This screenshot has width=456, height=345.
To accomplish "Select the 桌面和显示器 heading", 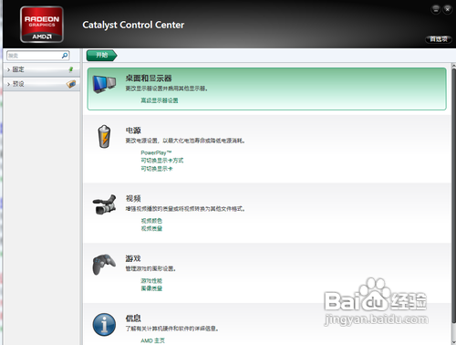I will click(149, 78).
